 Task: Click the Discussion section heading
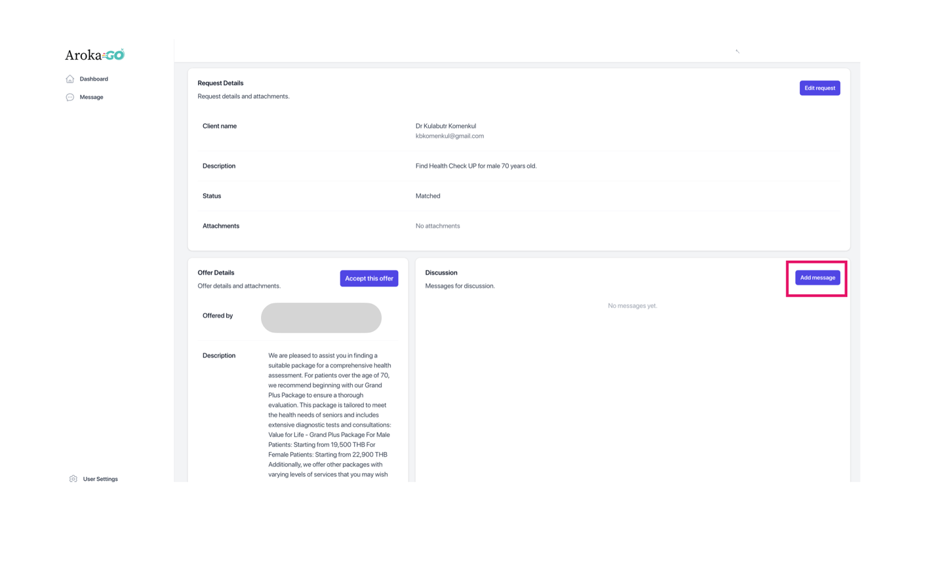pyautogui.click(x=441, y=273)
